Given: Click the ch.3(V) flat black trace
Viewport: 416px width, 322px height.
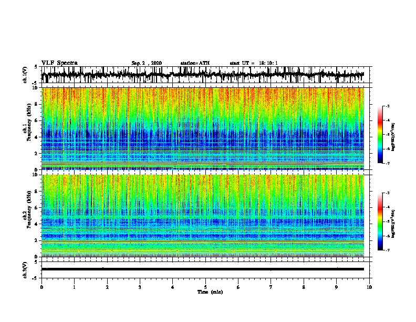Looking at the screenshot, I should (203, 269).
